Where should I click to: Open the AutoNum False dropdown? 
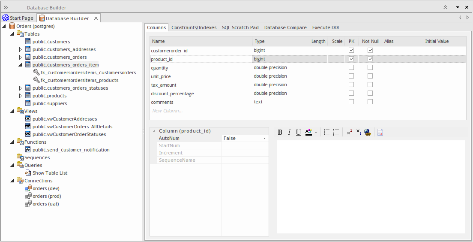click(x=264, y=139)
